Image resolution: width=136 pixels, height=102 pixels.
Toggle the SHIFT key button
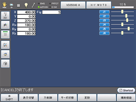[x=9, y=98]
